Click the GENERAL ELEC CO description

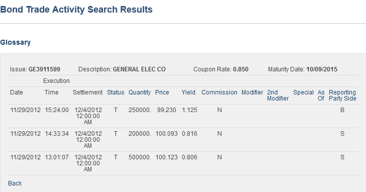point(140,69)
